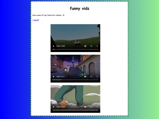Open the 0:11 video's three-dot menu

[x=97, y=77]
